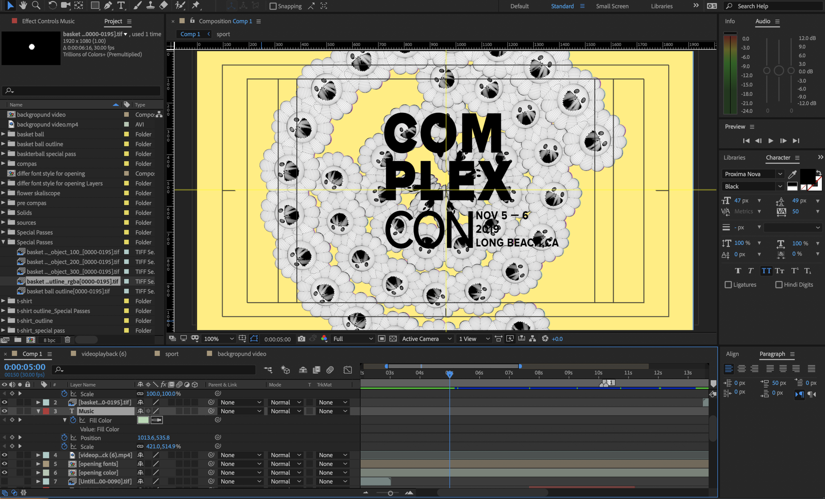825x499 pixels.
Task: Open the Full resolution dropdown
Action: [353, 339]
